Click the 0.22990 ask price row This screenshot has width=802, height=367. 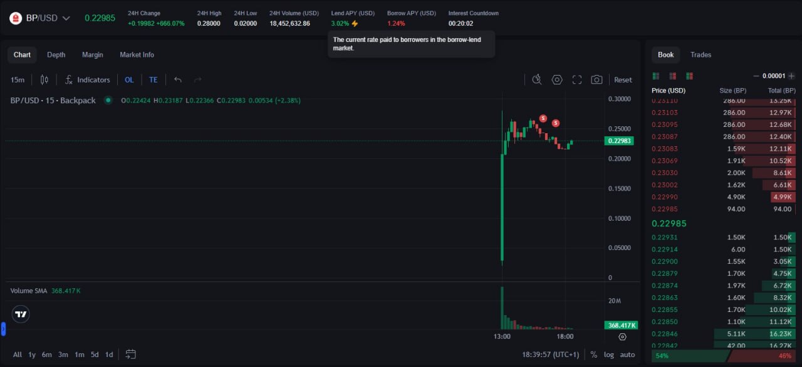[x=724, y=197]
